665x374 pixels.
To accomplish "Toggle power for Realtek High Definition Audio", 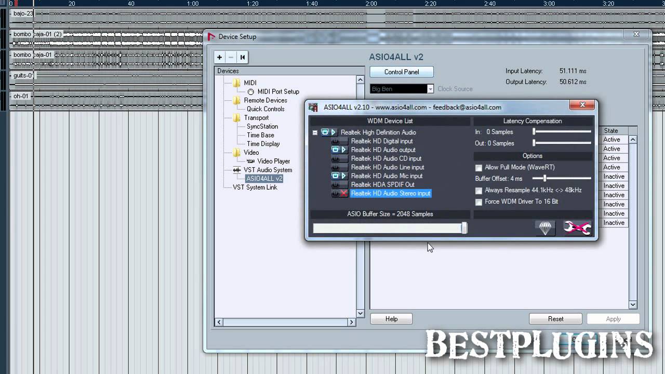I will [x=325, y=132].
